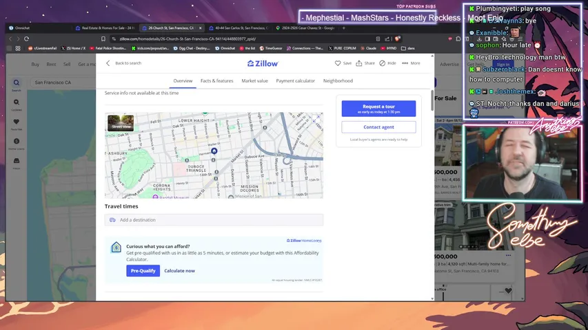The height and width of the screenshot is (330, 588).
Task: Open the dans bookmarks folder
Action: (x=408, y=48)
